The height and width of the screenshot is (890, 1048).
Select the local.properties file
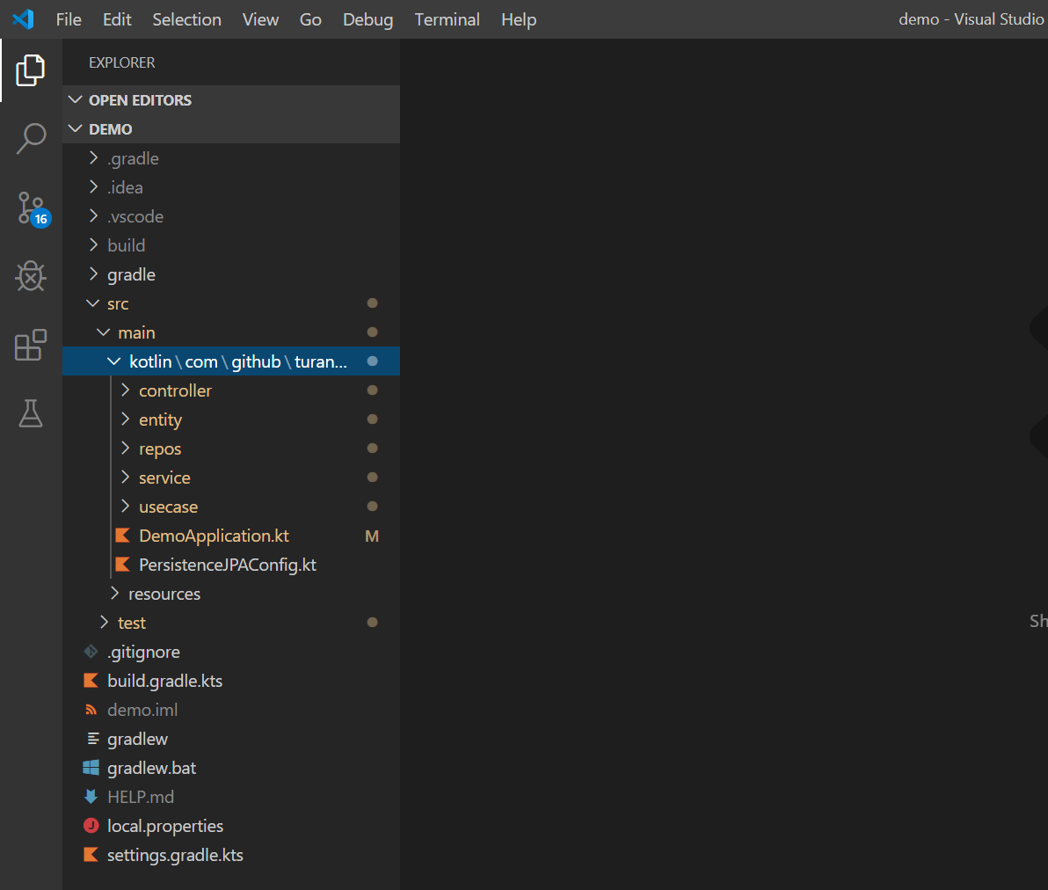coord(164,826)
